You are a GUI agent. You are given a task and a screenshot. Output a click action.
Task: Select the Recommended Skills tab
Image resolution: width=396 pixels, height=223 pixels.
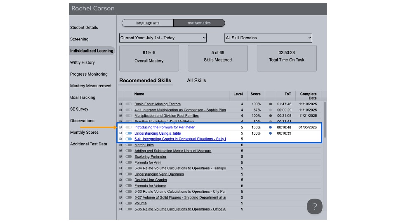tap(145, 81)
